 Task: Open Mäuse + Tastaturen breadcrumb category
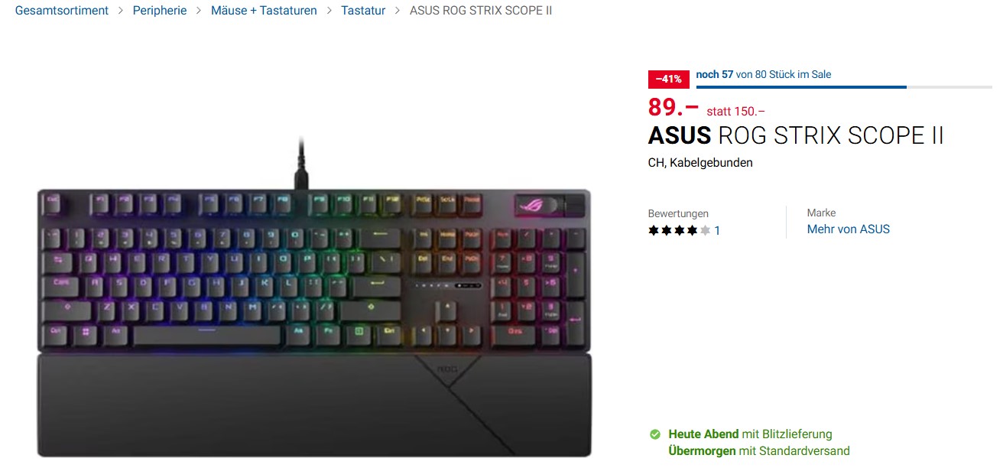click(264, 11)
